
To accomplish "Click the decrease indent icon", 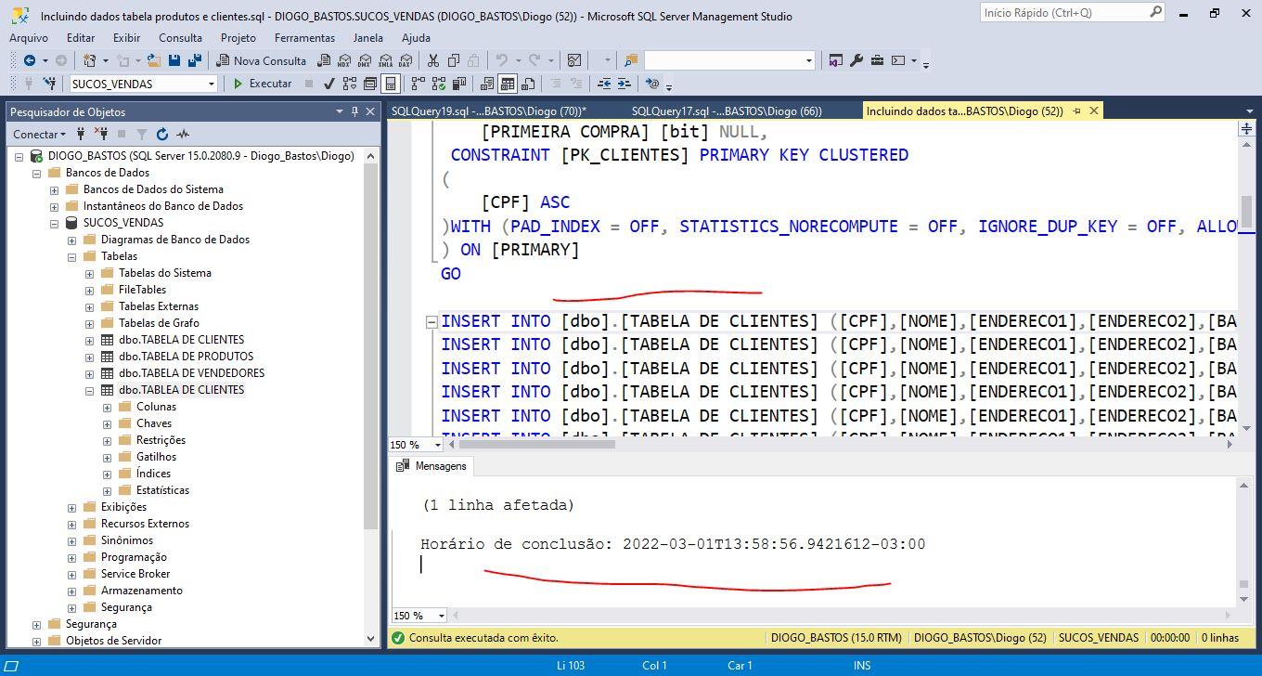I will (604, 84).
